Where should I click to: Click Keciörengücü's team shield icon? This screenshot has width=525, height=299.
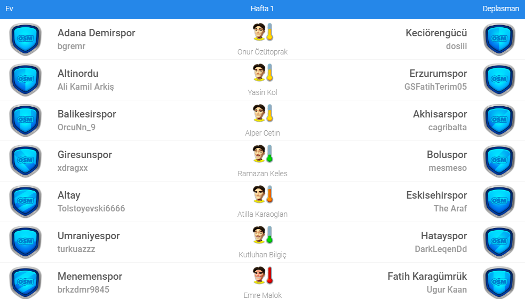click(x=499, y=39)
